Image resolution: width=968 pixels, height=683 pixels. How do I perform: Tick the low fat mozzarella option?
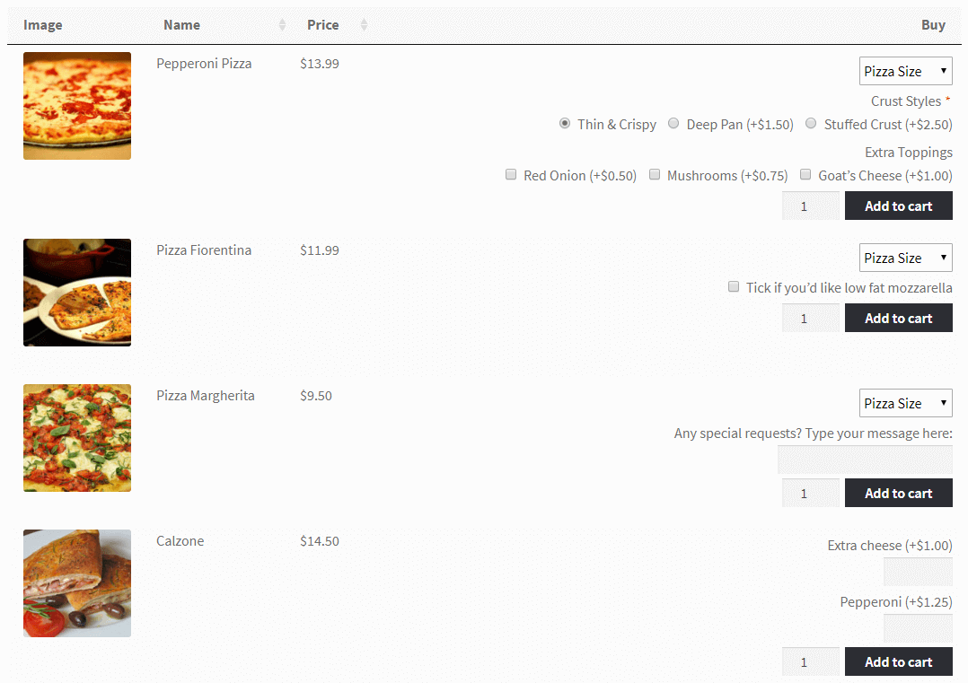click(734, 287)
